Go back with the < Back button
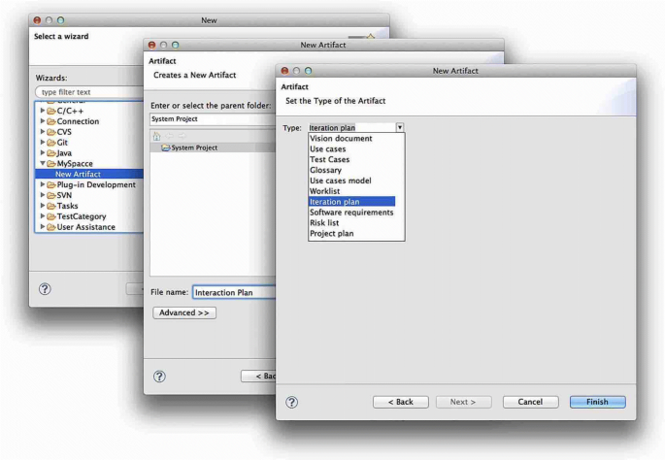 coord(401,402)
